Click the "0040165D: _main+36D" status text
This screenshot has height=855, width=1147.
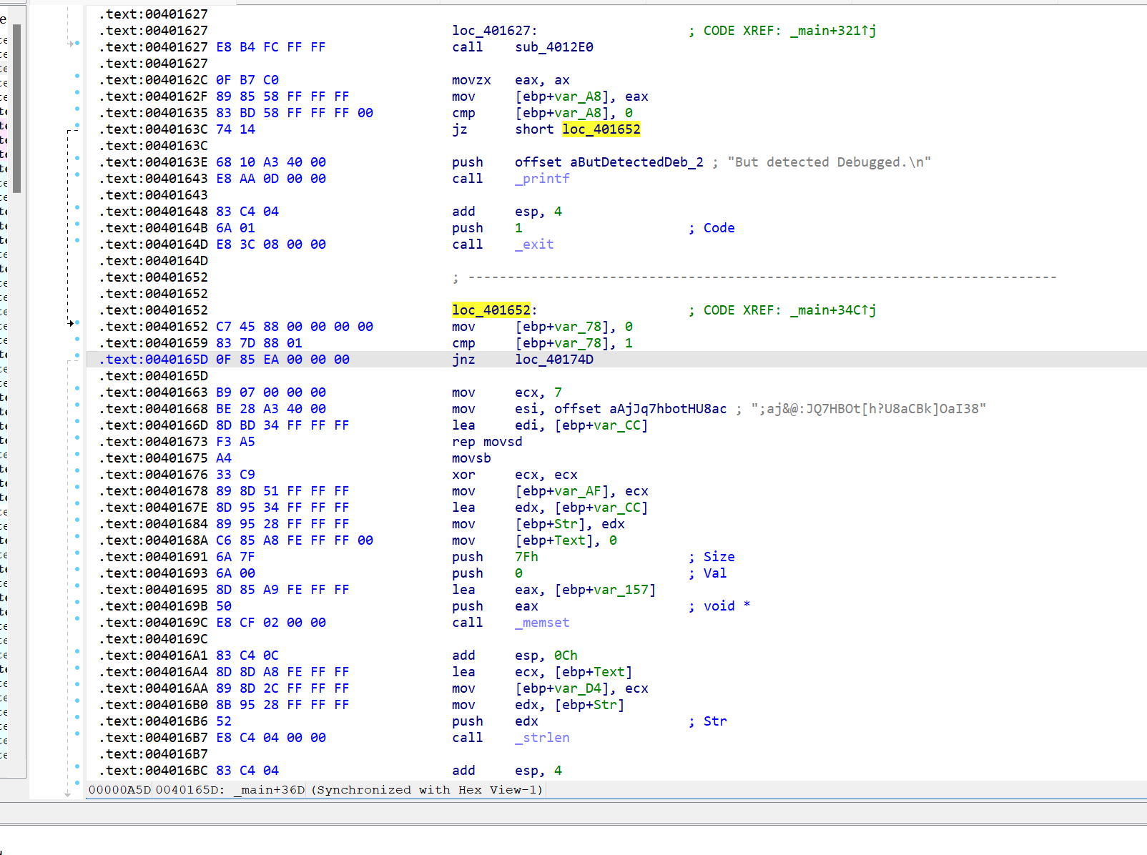pos(230,790)
